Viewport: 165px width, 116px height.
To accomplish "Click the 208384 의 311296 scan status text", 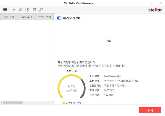I will coord(121,81).
